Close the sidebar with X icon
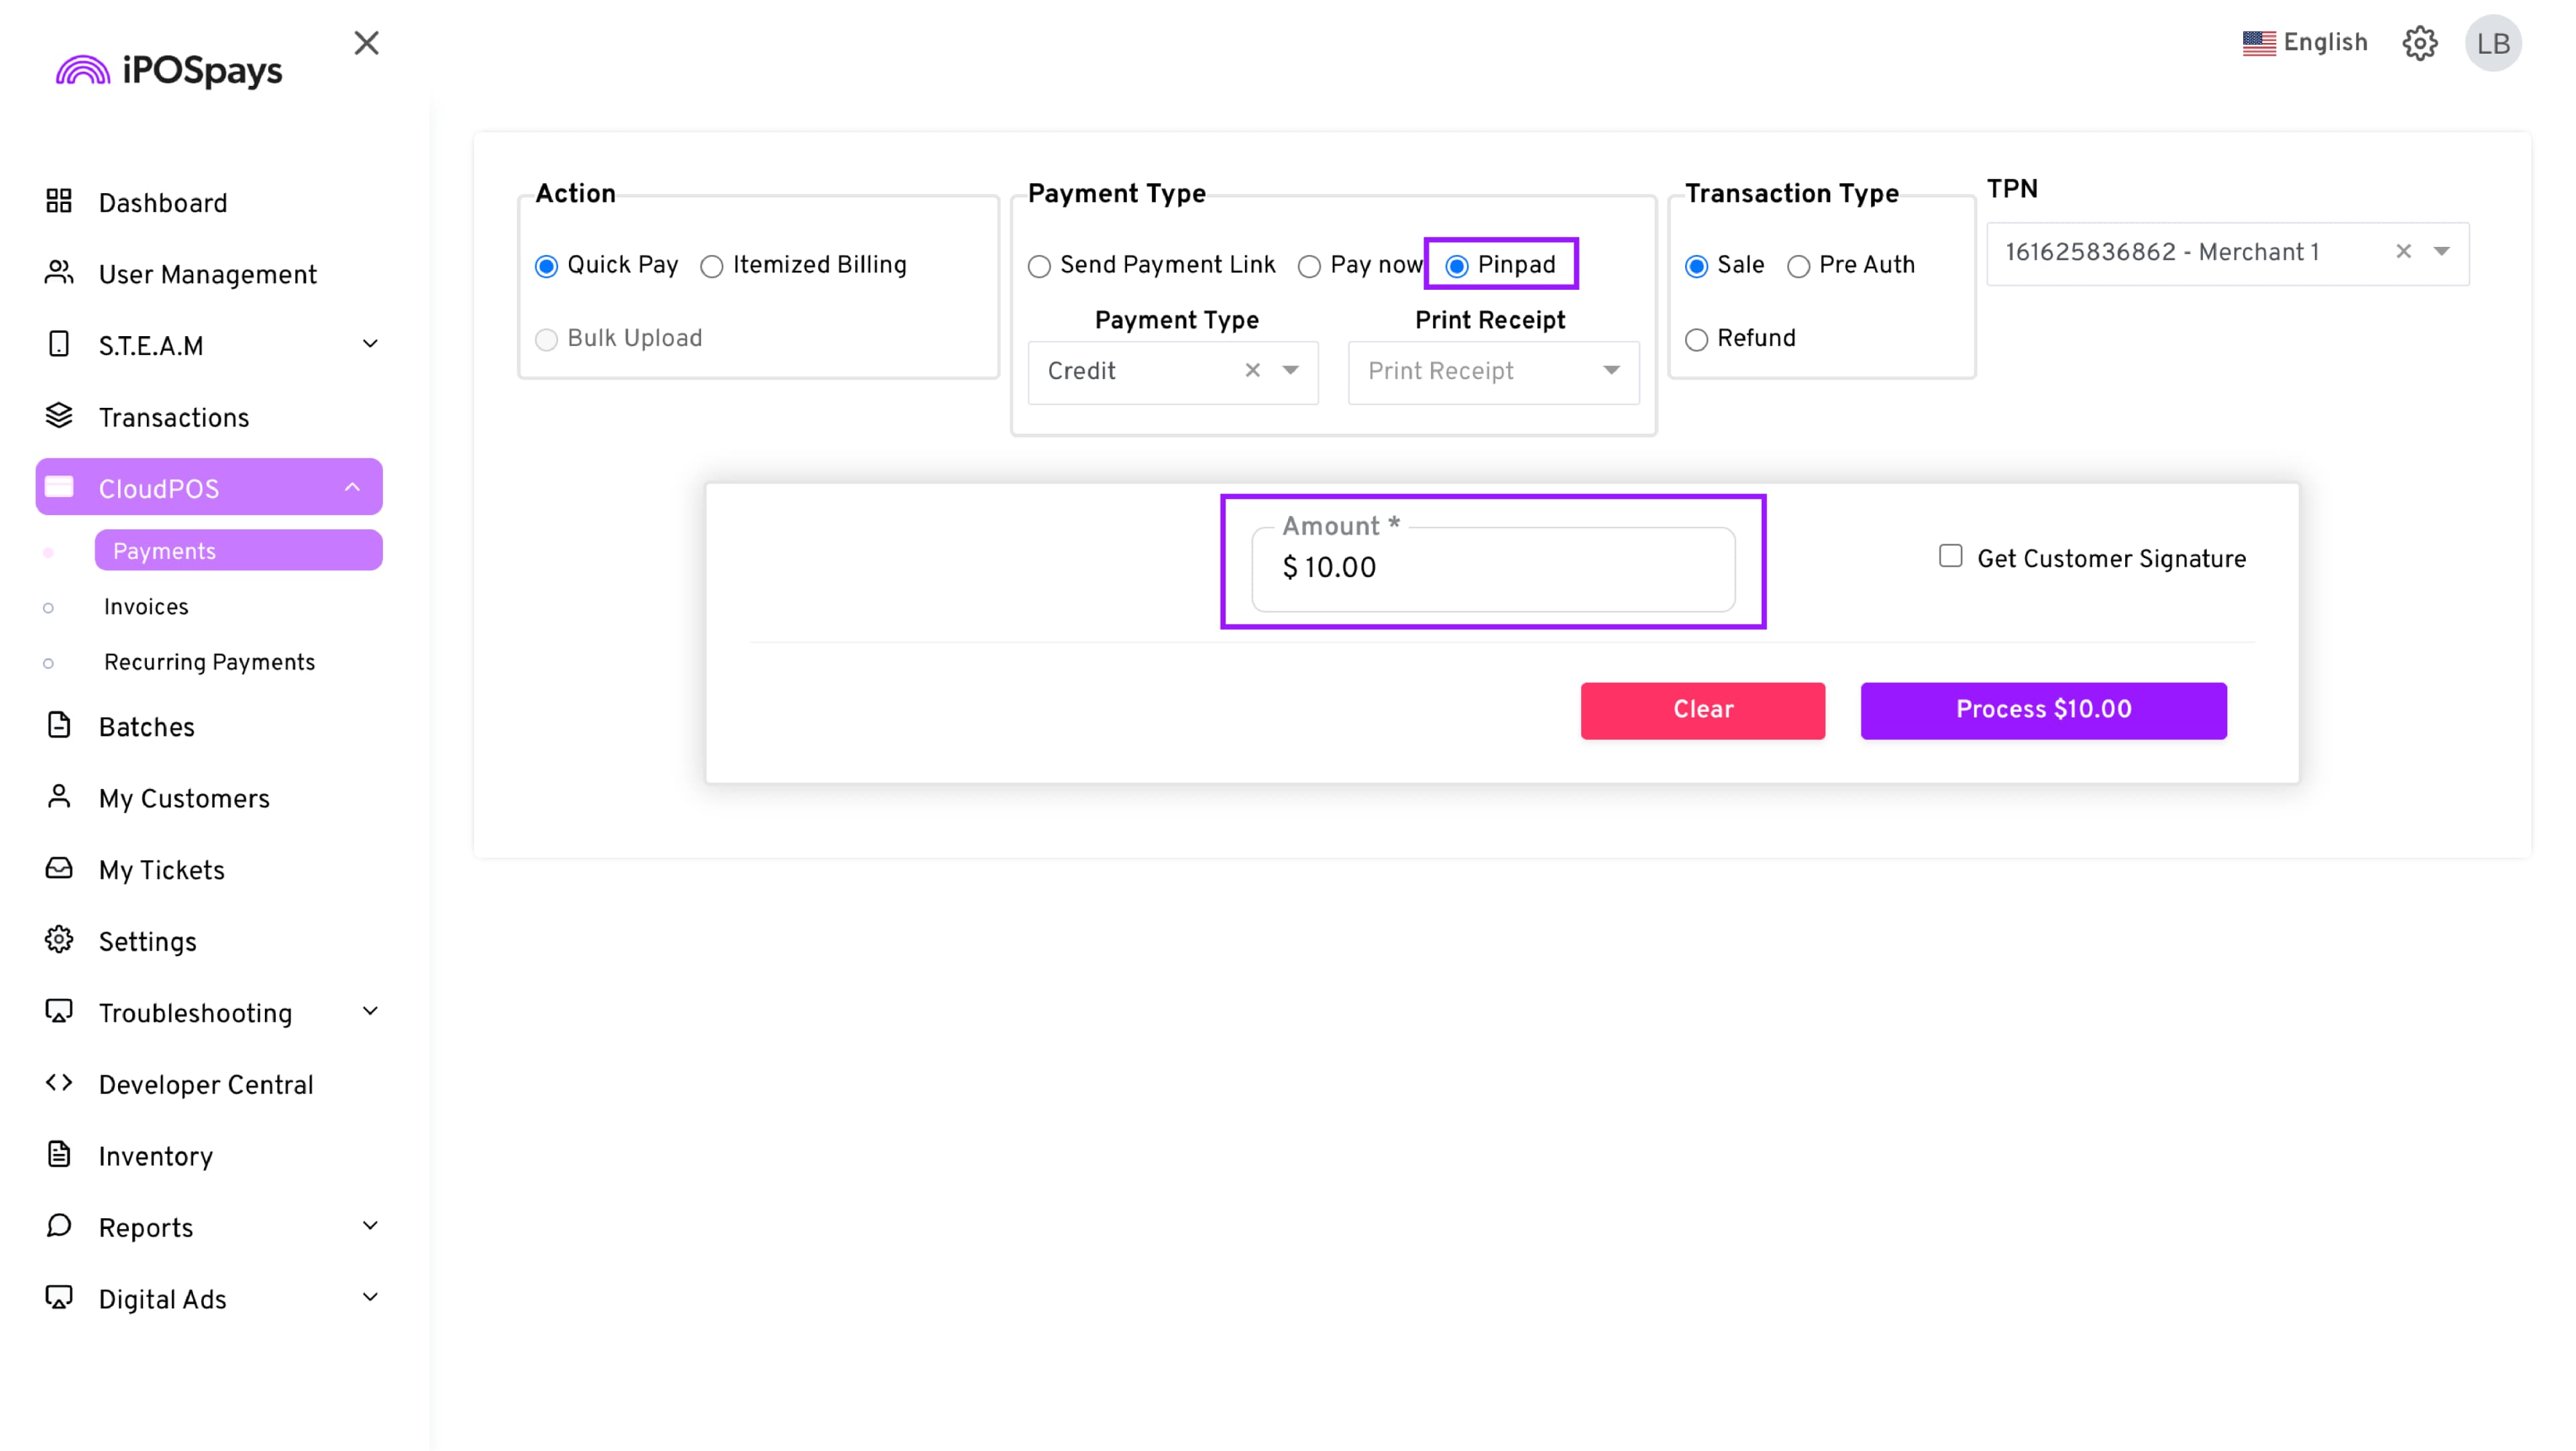The width and height of the screenshot is (2576, 1451). (367, 43)
